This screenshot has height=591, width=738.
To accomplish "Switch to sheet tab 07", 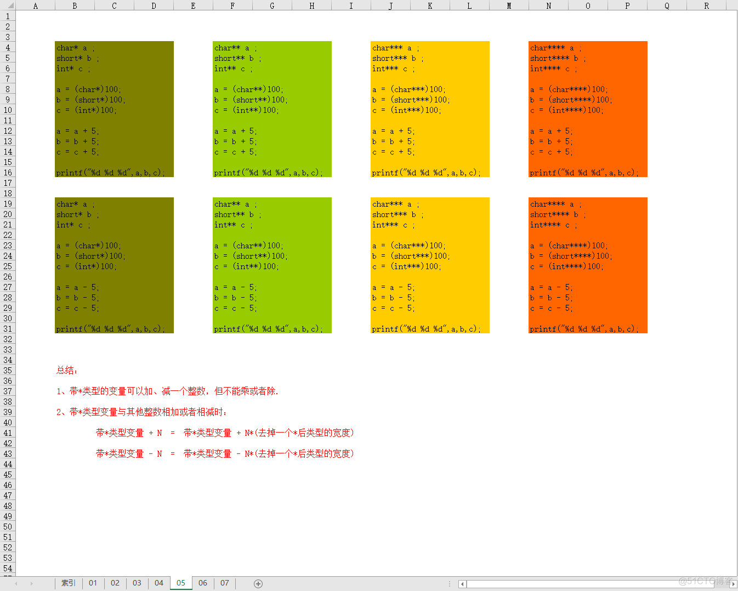I will point(225,583).
